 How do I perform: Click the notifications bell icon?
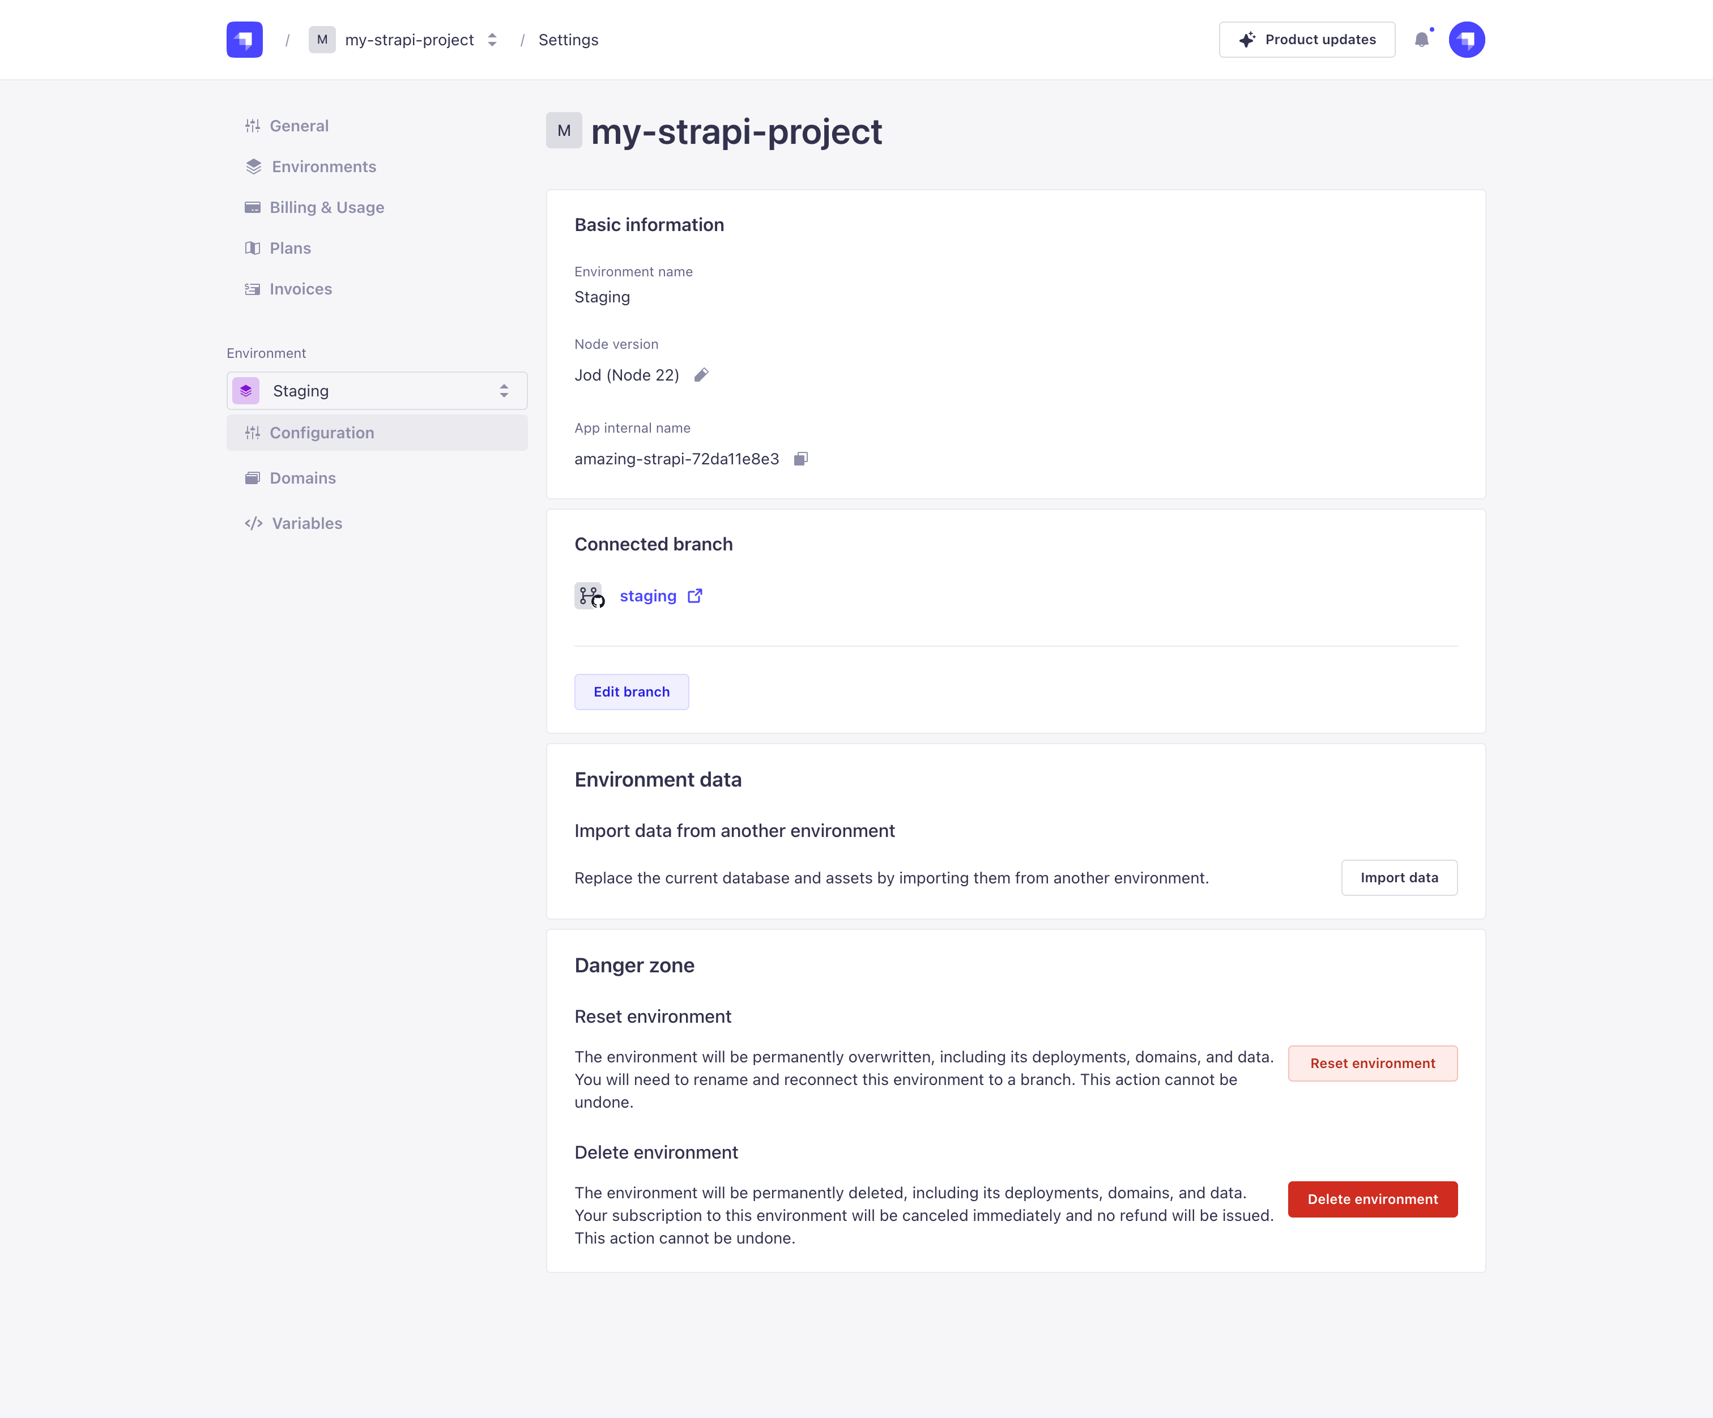1422,39
